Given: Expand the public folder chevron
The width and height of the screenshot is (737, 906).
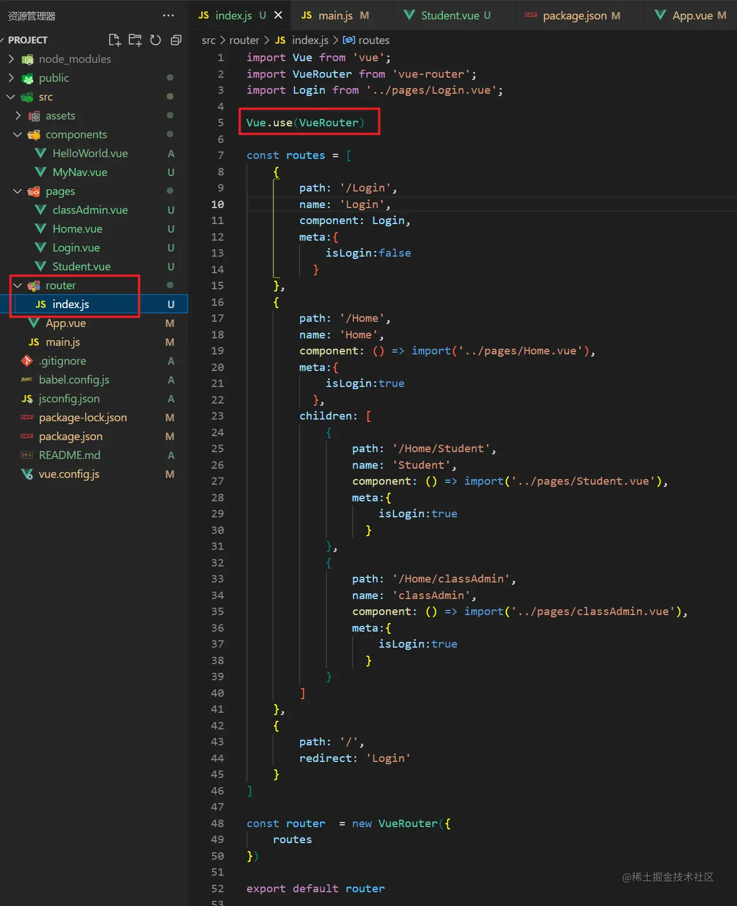Looking at the screenshot, I should [x=11, y=78].
